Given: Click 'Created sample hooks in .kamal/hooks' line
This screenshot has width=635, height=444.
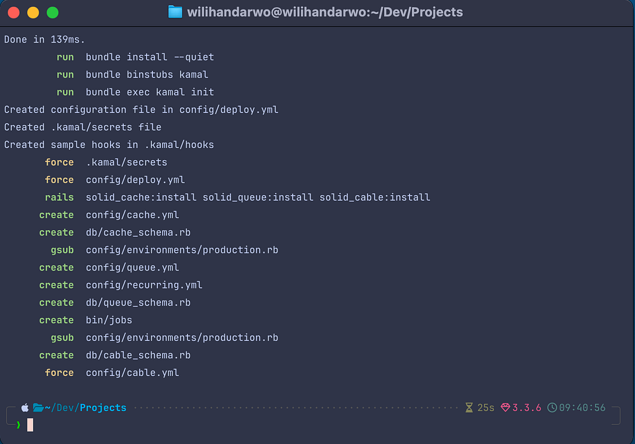Looking at the screenshot, I should pyautogui.click(x=109, y=145).
